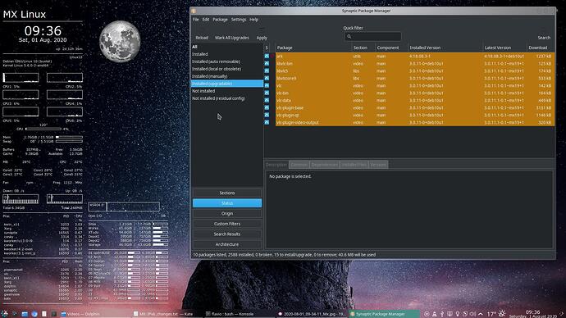566x318 pixels.
Task: Open the Edit menu
Action: click(206, 20)
